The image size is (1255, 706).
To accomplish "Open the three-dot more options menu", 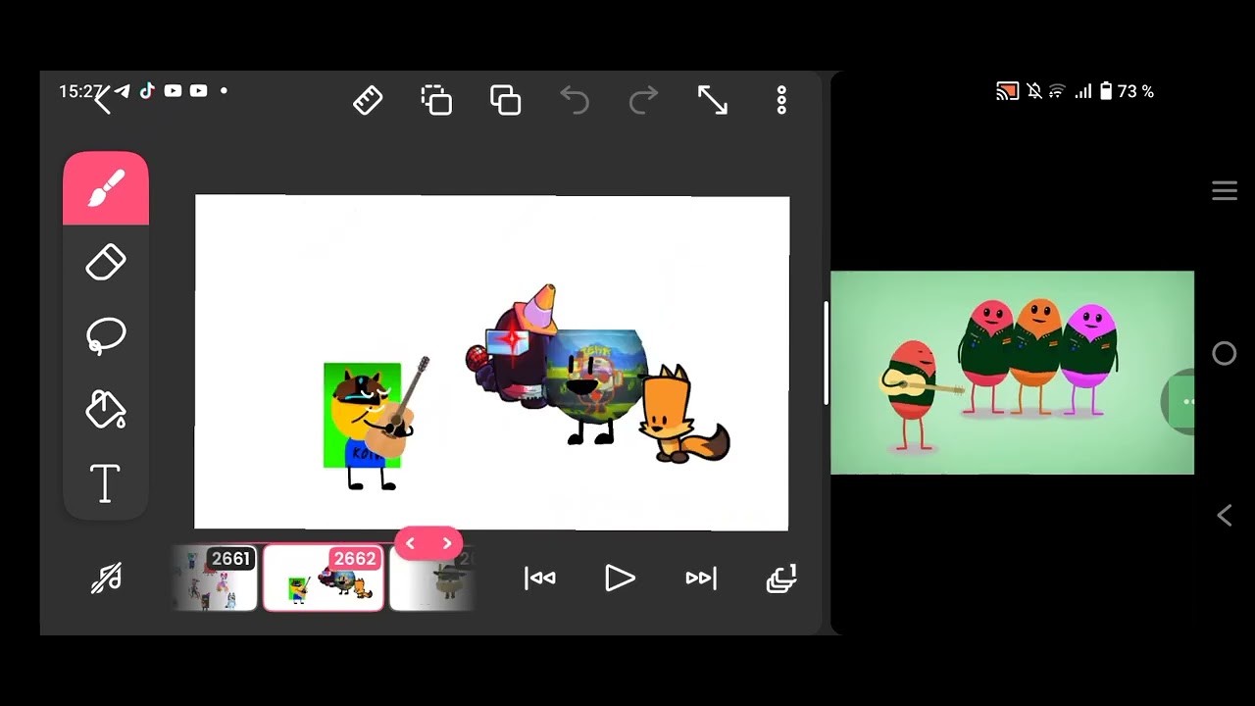I will 781,100.
